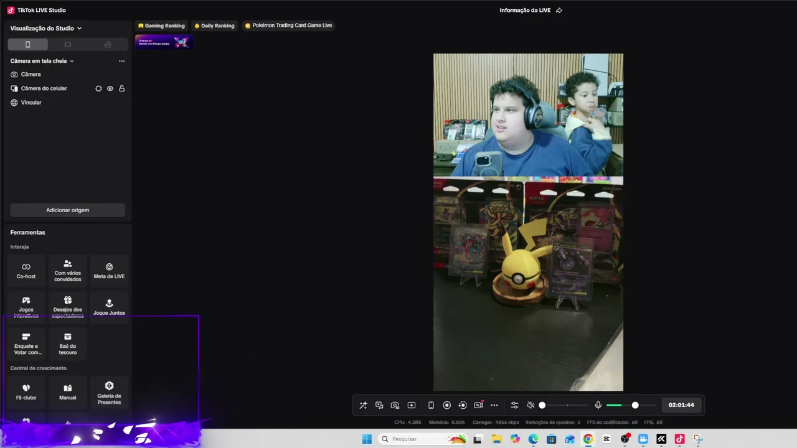Screen dimensions: 797x448
Task: Open Snipping Tool from the taskbar
Action: point(698,439)
